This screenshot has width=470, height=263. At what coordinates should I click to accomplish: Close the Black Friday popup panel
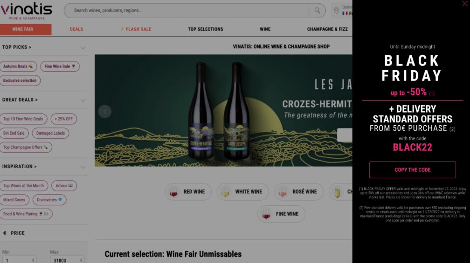point(464,4)
